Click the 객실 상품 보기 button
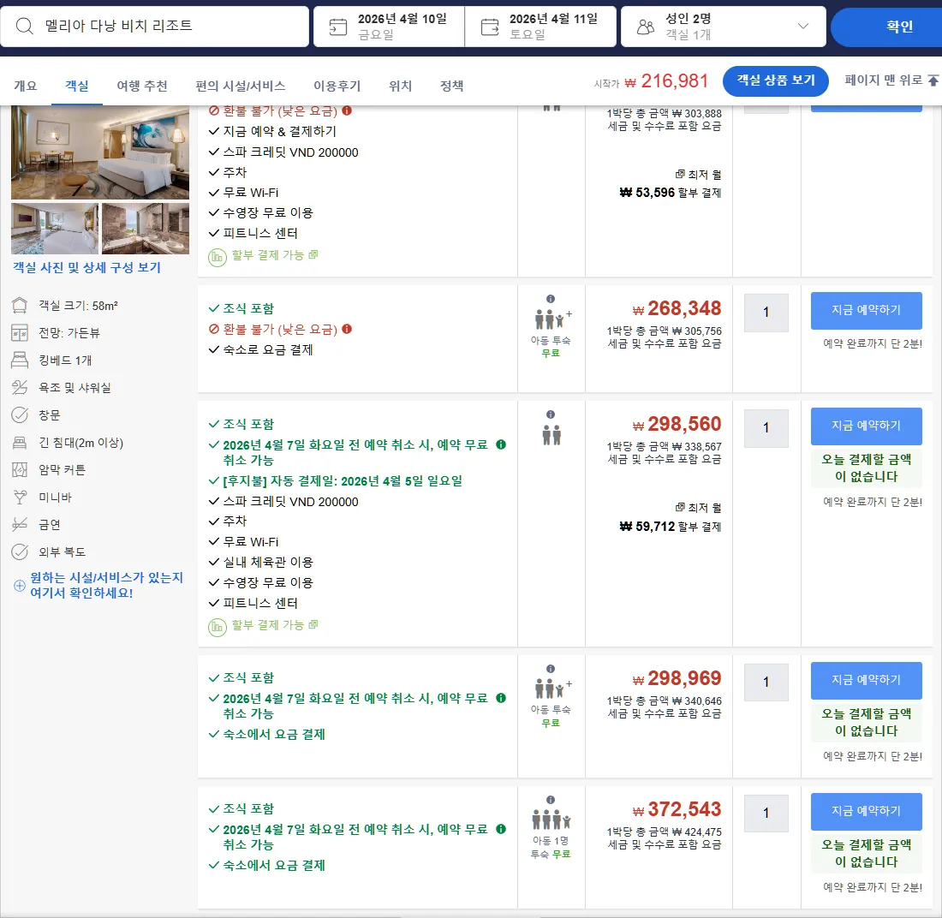 pyautogui.click(x=776, y=80)
